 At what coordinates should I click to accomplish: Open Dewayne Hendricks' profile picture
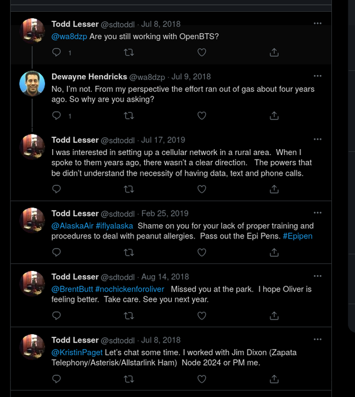[33, 84]
